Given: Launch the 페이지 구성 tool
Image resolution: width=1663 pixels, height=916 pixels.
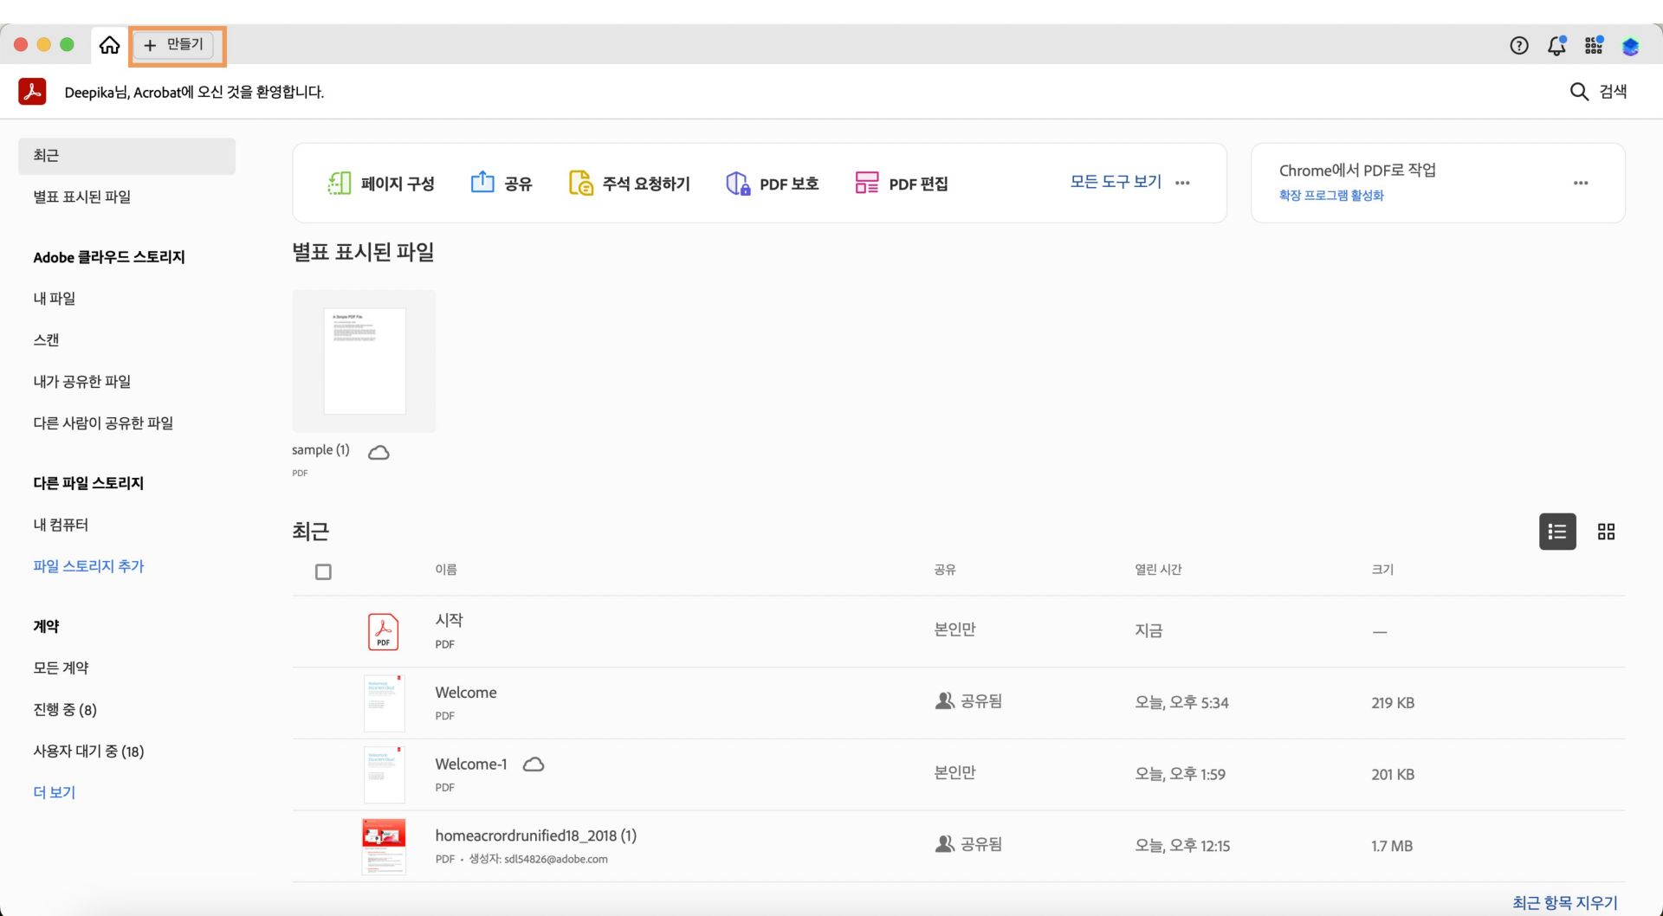Looking at the screenshot, I should (381, 183).
